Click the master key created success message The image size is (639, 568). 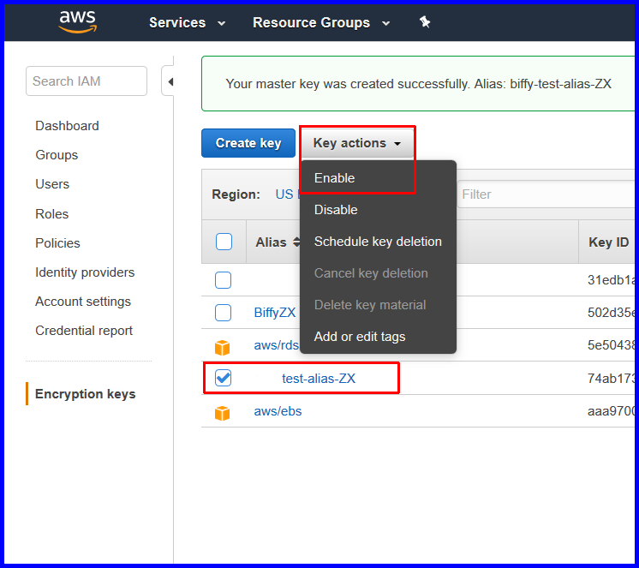419,84
